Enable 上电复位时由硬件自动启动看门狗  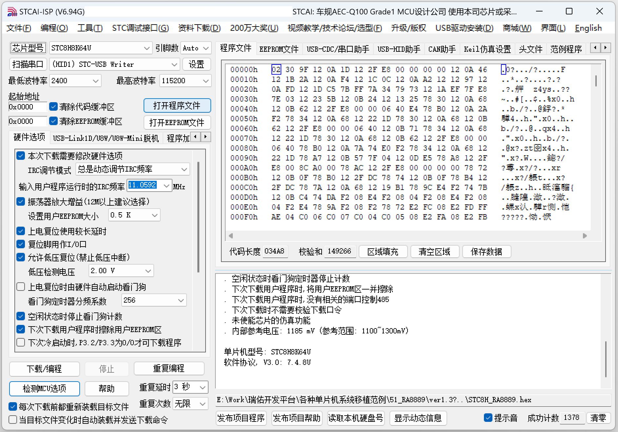tap(21, 287)
